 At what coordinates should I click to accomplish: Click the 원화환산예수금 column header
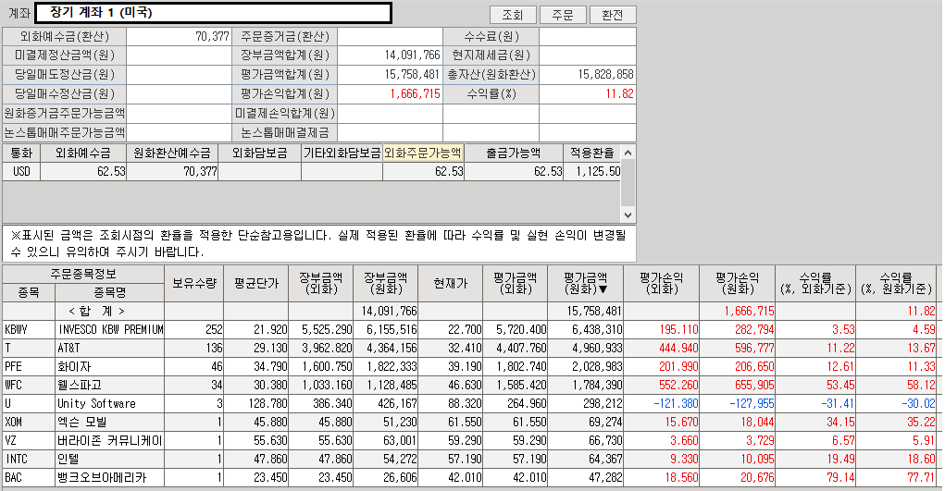point(172,153)
